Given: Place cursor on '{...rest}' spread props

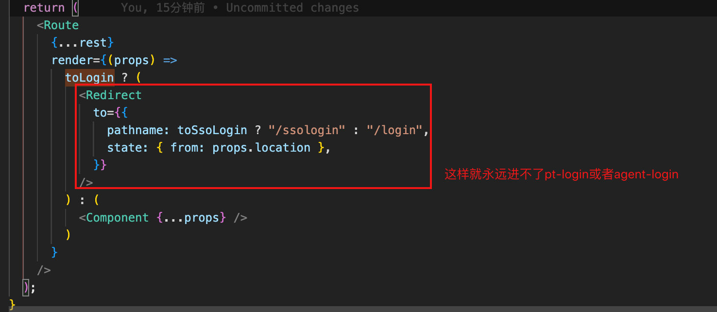Looking at the screenshot, I should pos(83,43).
